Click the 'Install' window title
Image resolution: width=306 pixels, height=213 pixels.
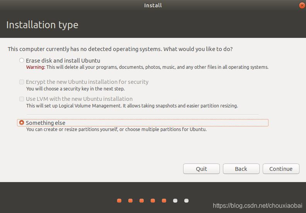[x=153, y=5]
